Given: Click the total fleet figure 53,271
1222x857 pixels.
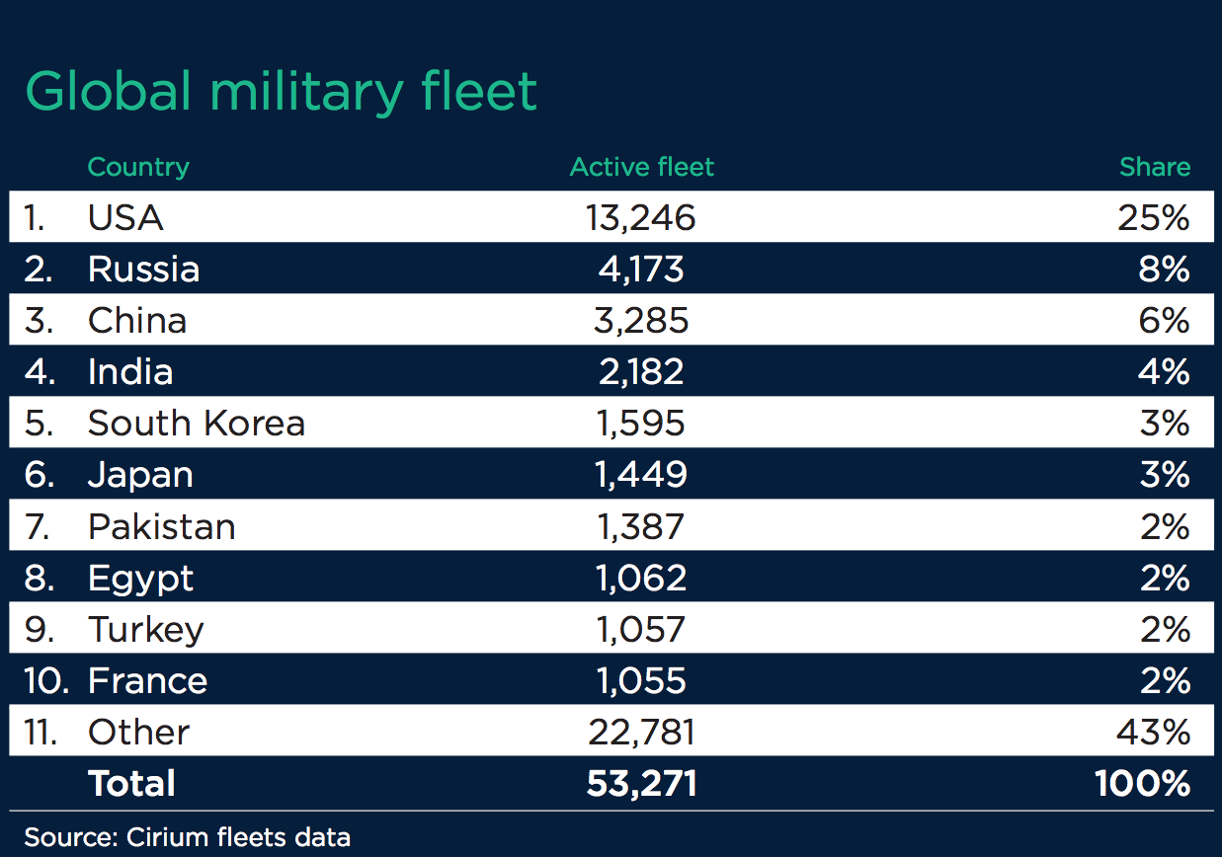Looking at the screenshot, I should pos(641,783).
